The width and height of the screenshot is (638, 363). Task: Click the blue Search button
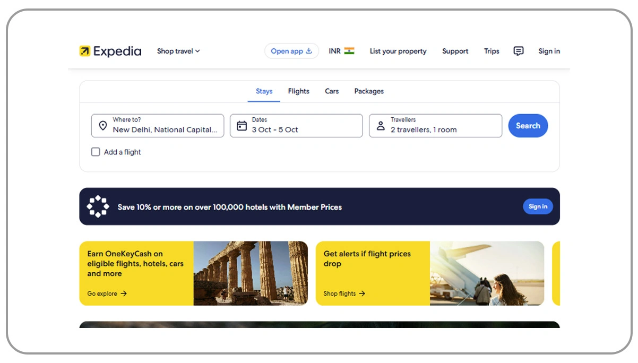coord(528,126)
